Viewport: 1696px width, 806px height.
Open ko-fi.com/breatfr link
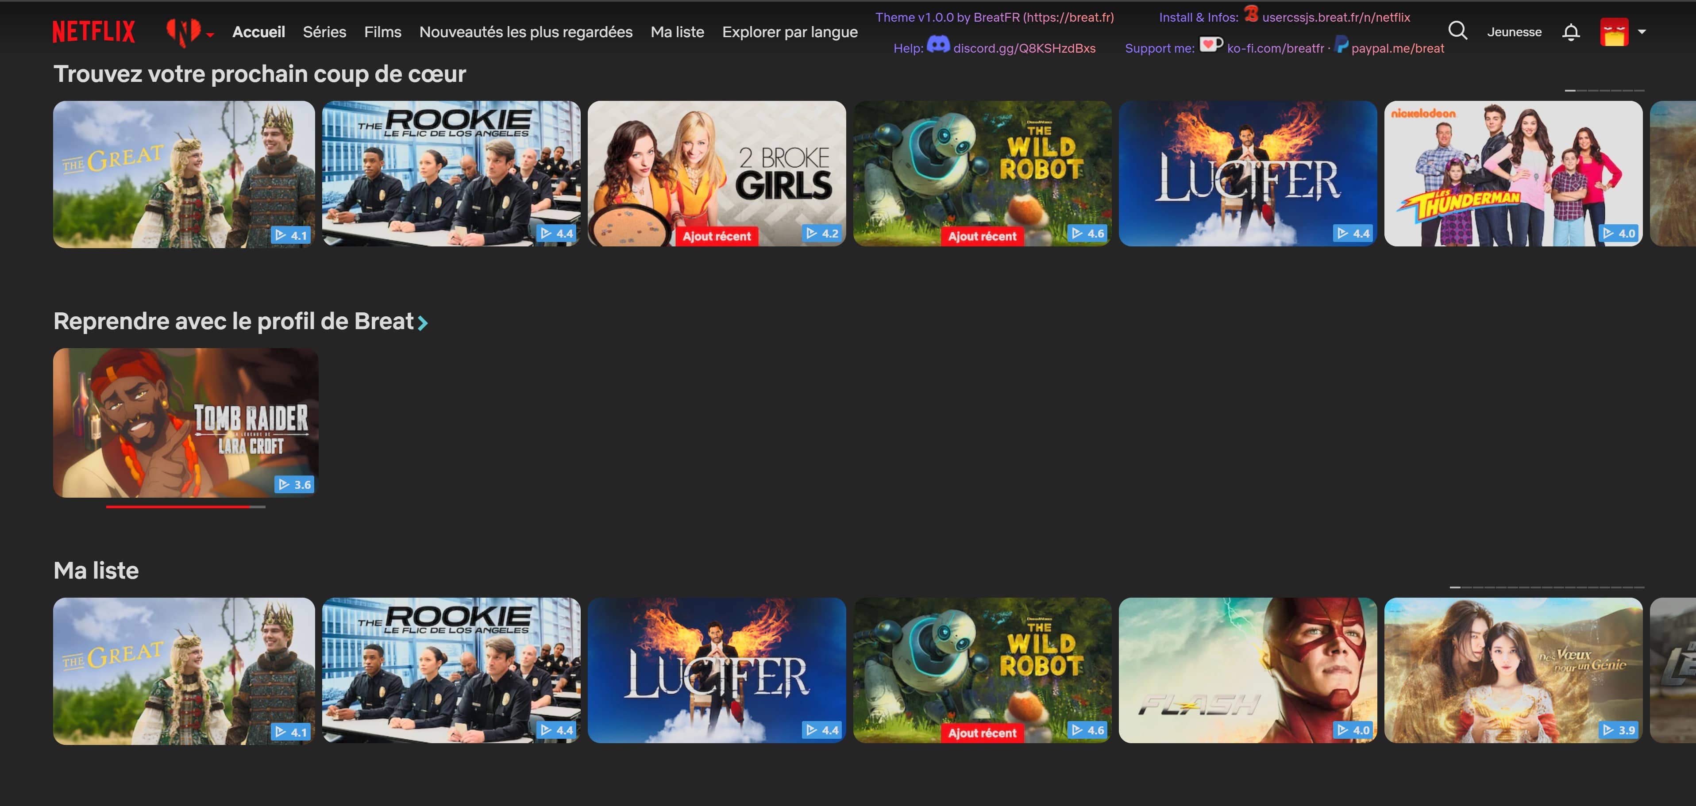(1275, 48)
